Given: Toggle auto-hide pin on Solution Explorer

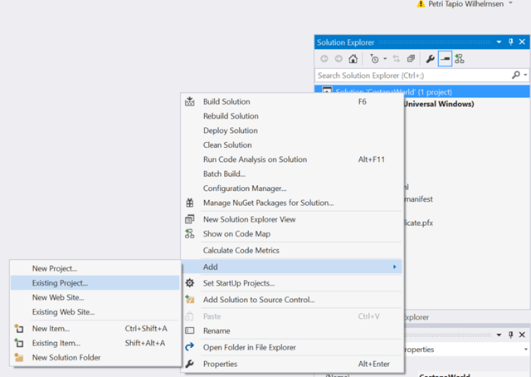Looking at the screenshot, I should click(x=510, y=42).
